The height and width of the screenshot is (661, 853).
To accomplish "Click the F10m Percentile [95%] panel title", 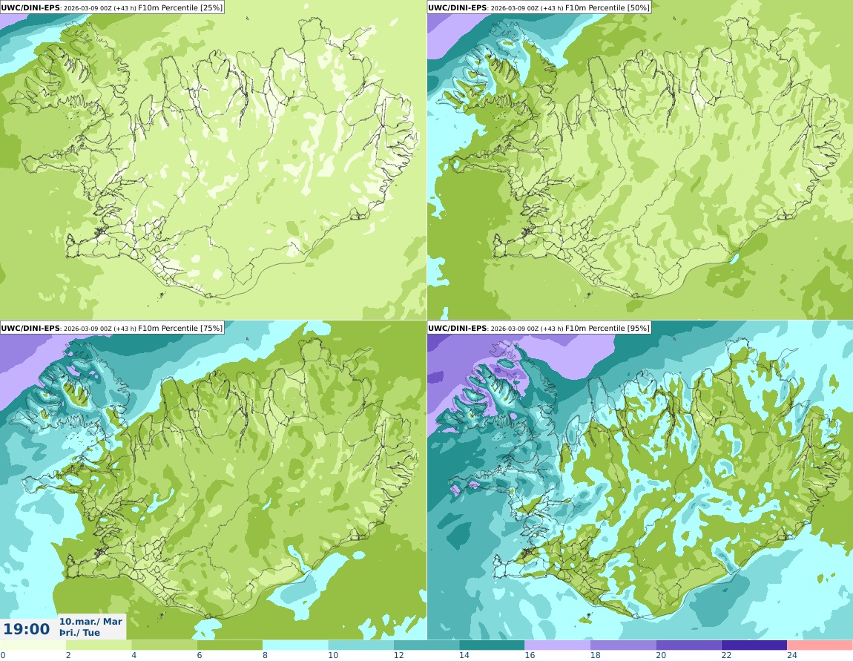I will tap(539, 328).
